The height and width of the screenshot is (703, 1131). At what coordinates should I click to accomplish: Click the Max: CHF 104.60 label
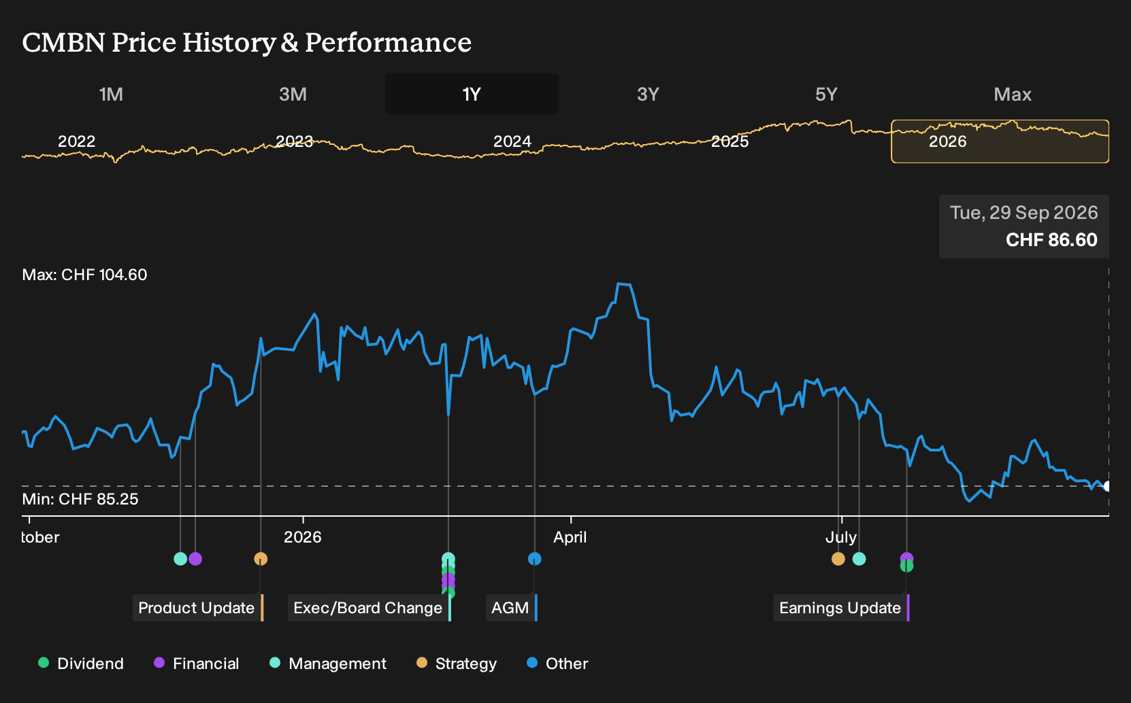point(84,275)
